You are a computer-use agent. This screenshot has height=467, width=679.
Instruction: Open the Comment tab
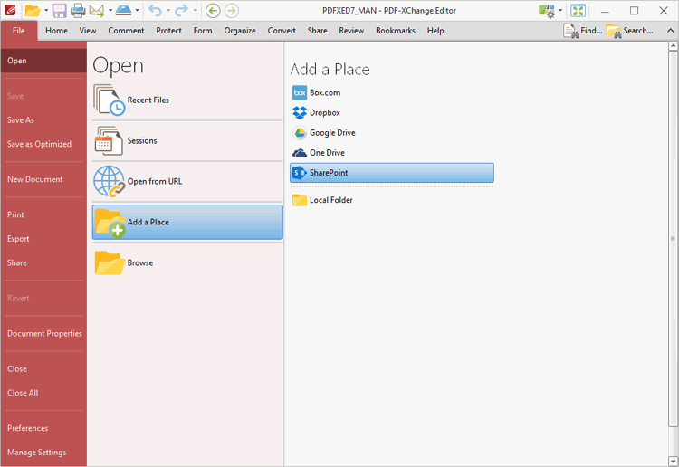point(126,31)
